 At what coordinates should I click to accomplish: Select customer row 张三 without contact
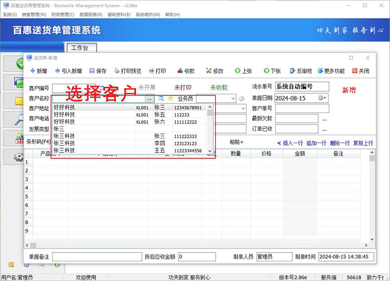tap(129, 129)
